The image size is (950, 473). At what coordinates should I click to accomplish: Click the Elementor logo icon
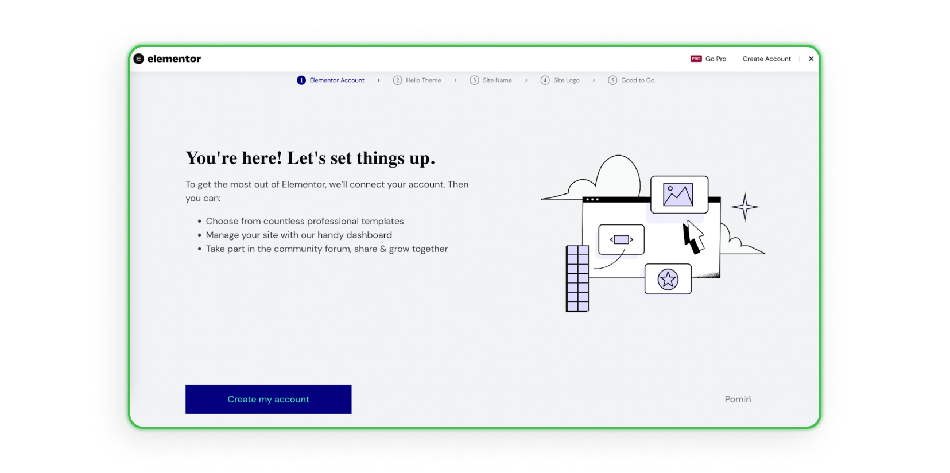(138, 59)
